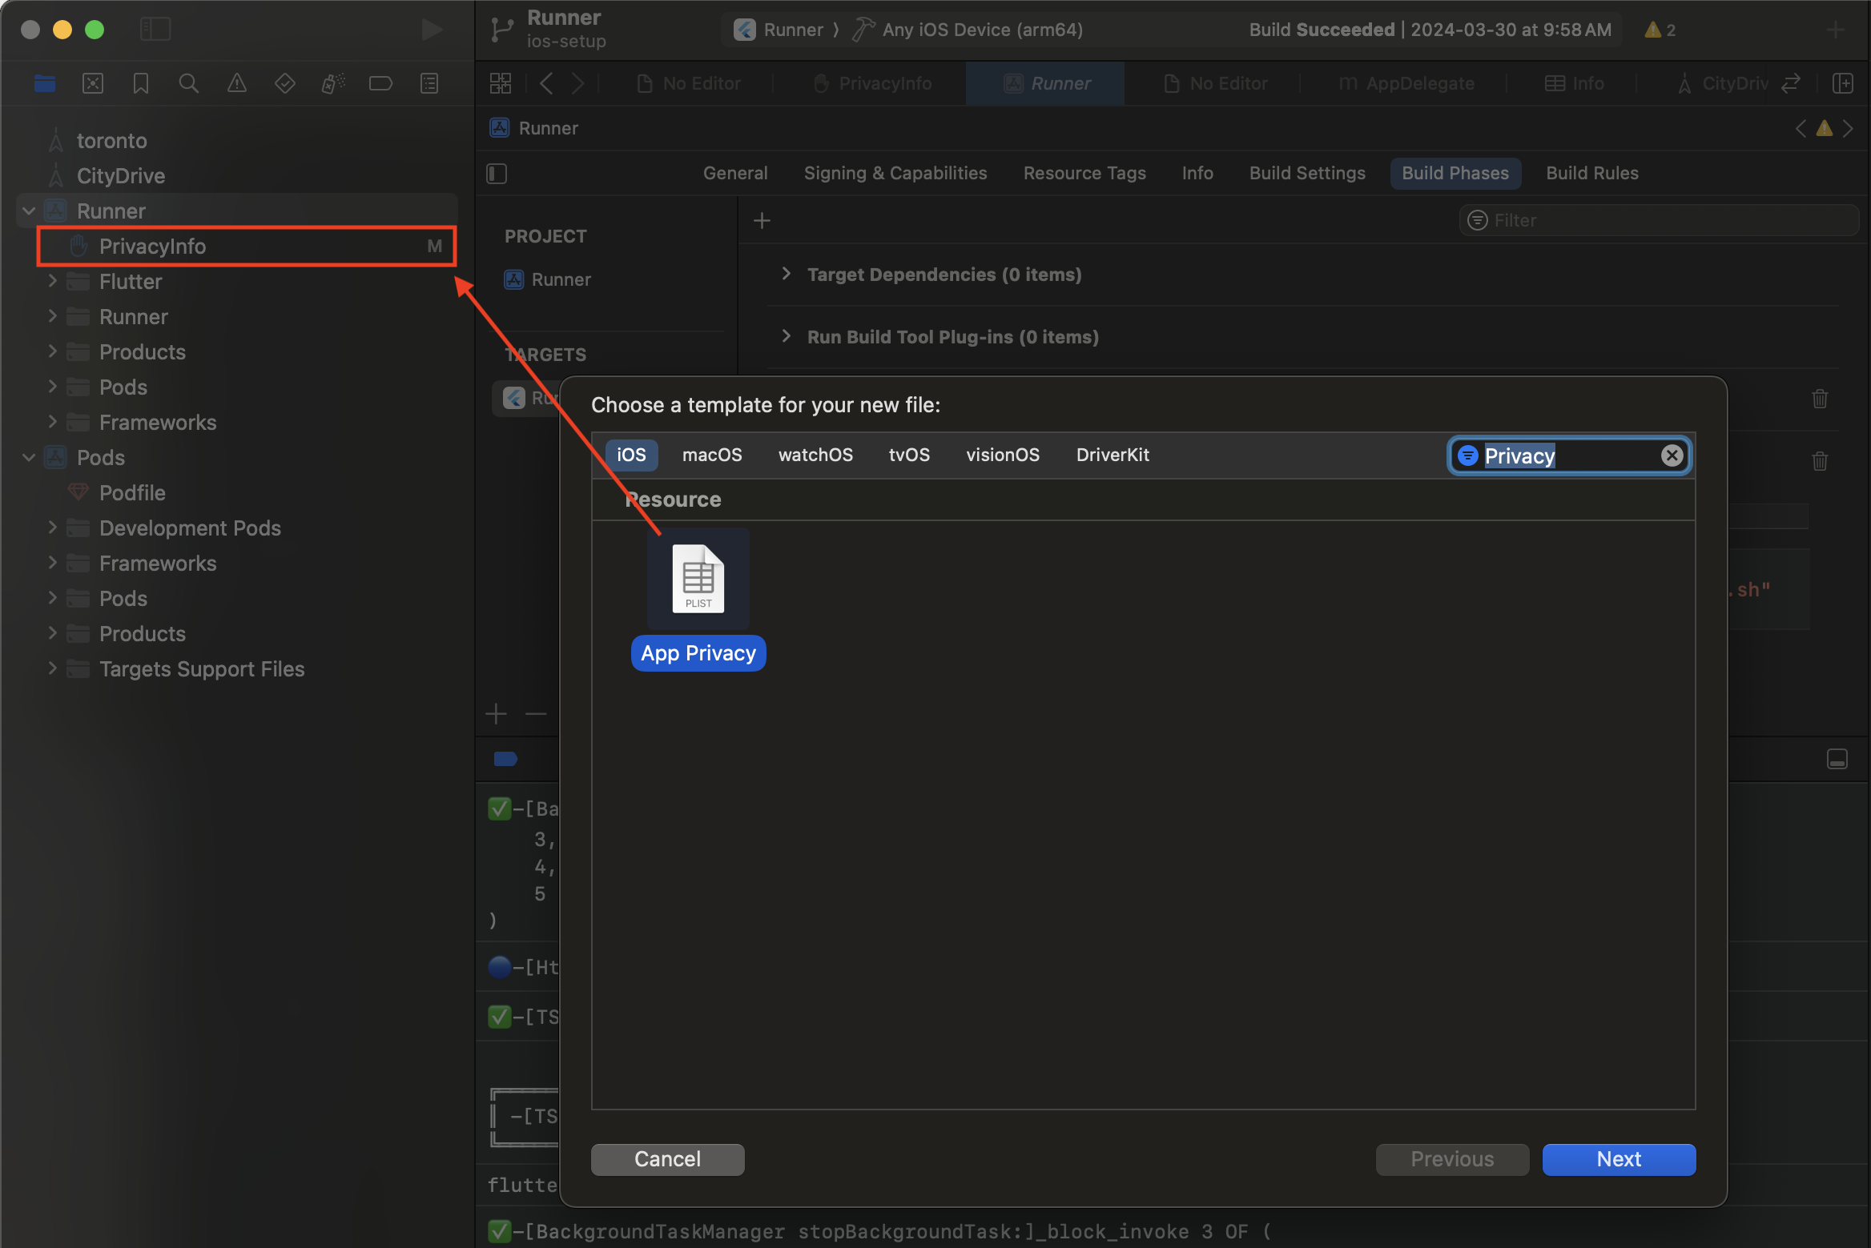Delete the second build phase via trash icon
Viewport: 1871px width, 1248px height.
pos(1820,461)
